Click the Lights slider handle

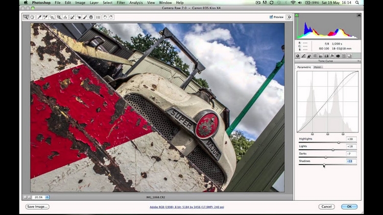pyautogui.click(x=333, y=150)
